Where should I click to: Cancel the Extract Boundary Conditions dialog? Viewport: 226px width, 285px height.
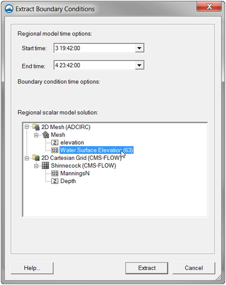tap(194, 268)
